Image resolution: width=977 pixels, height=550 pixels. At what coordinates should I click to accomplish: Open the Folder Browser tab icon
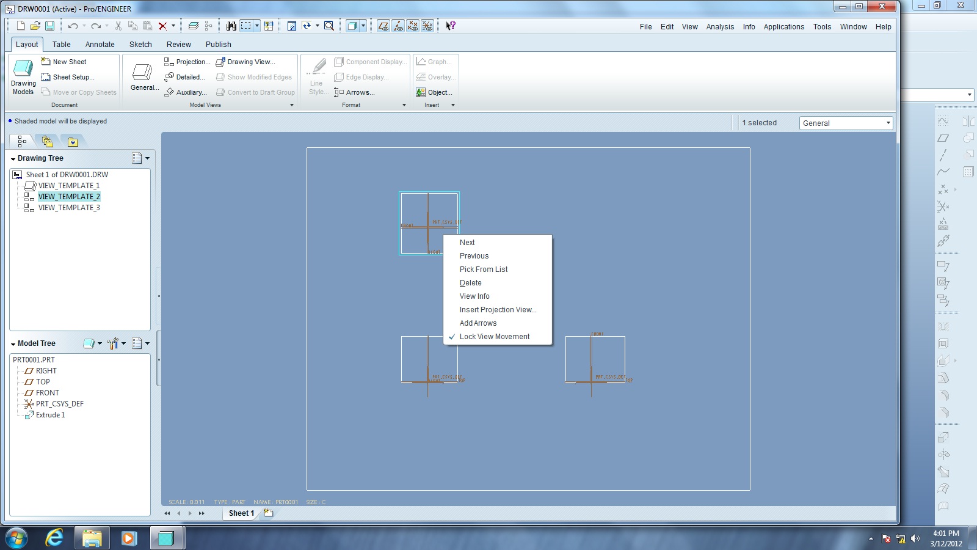(x=48, y=142)
